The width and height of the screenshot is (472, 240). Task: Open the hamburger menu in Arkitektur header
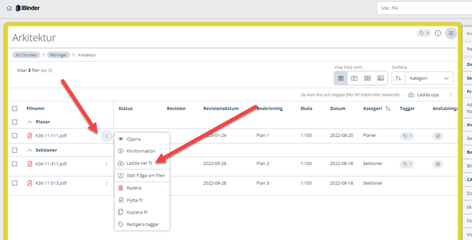click(451, 33)
